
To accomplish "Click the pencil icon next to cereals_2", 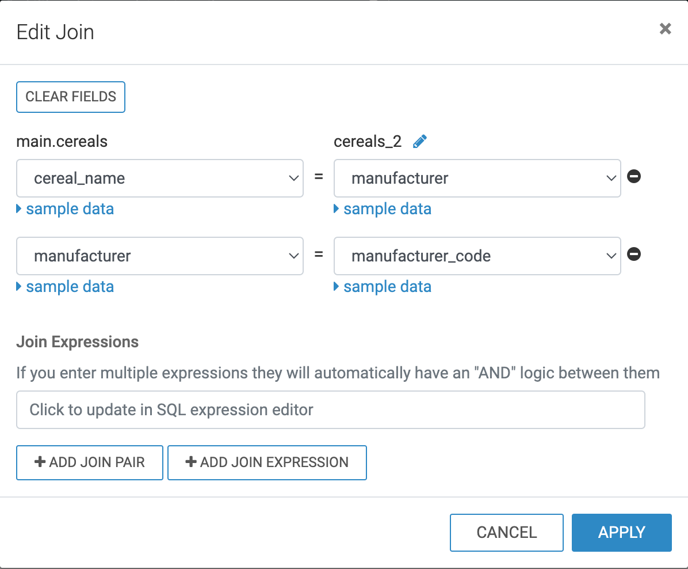I will click(420, 142).
